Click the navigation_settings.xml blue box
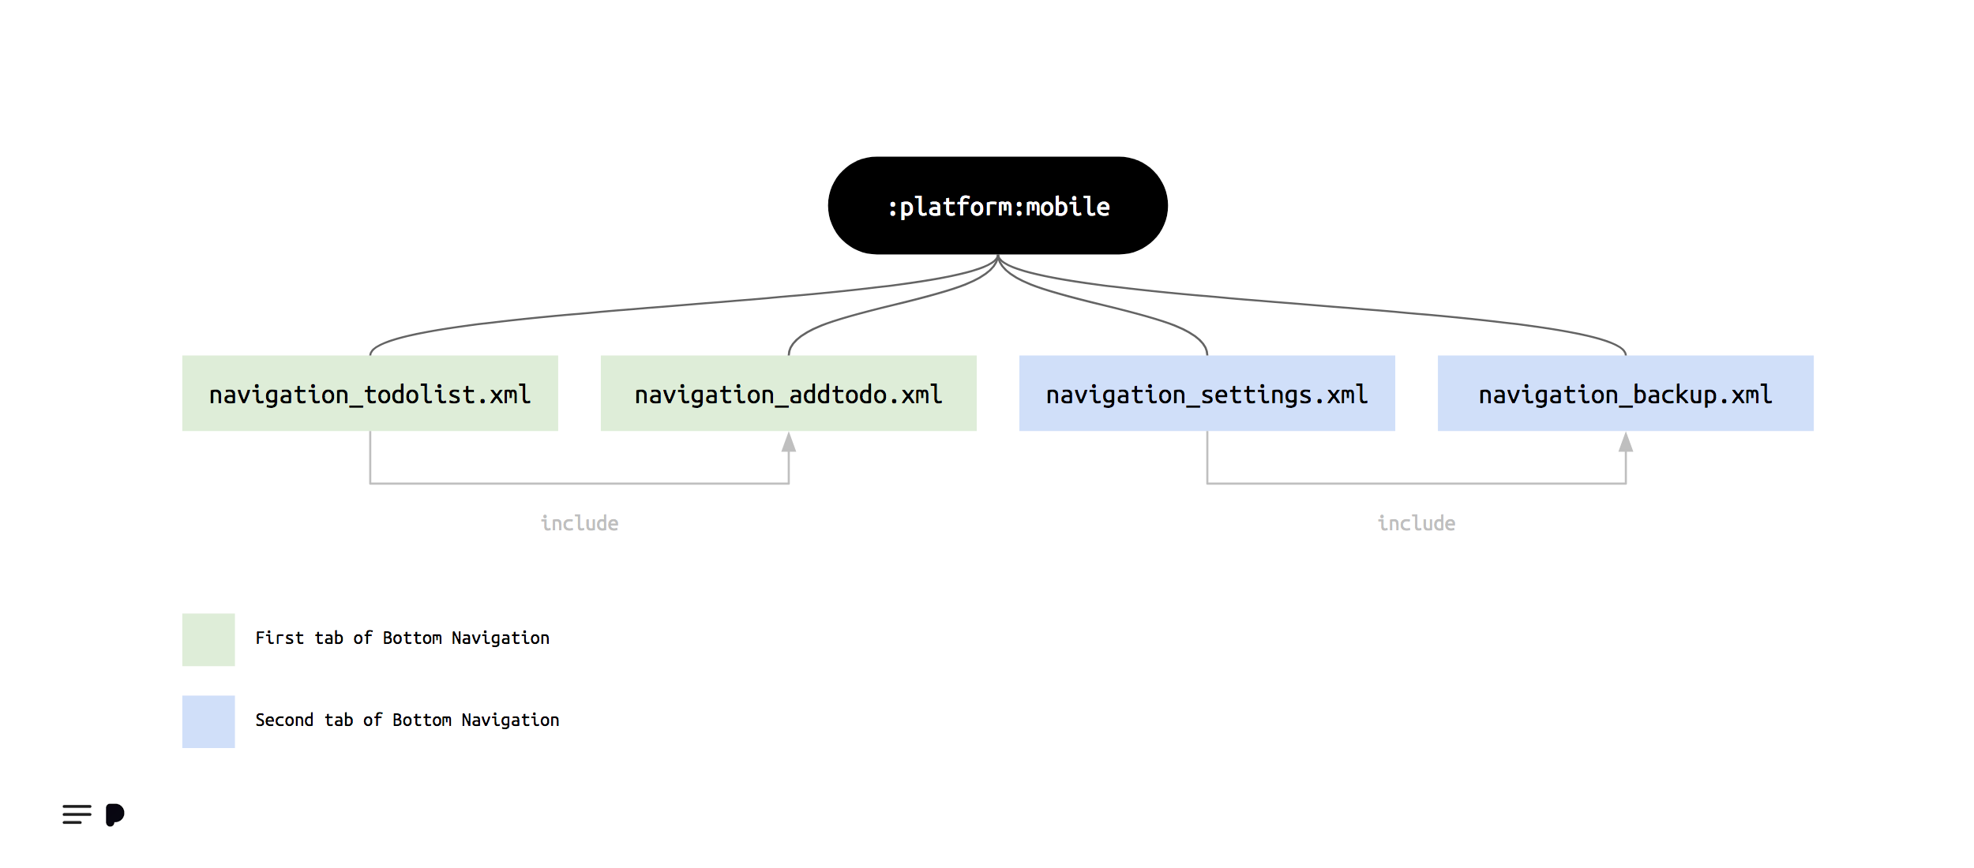This screenshot has height=868, width=1974. click(x=1207, y=393)
